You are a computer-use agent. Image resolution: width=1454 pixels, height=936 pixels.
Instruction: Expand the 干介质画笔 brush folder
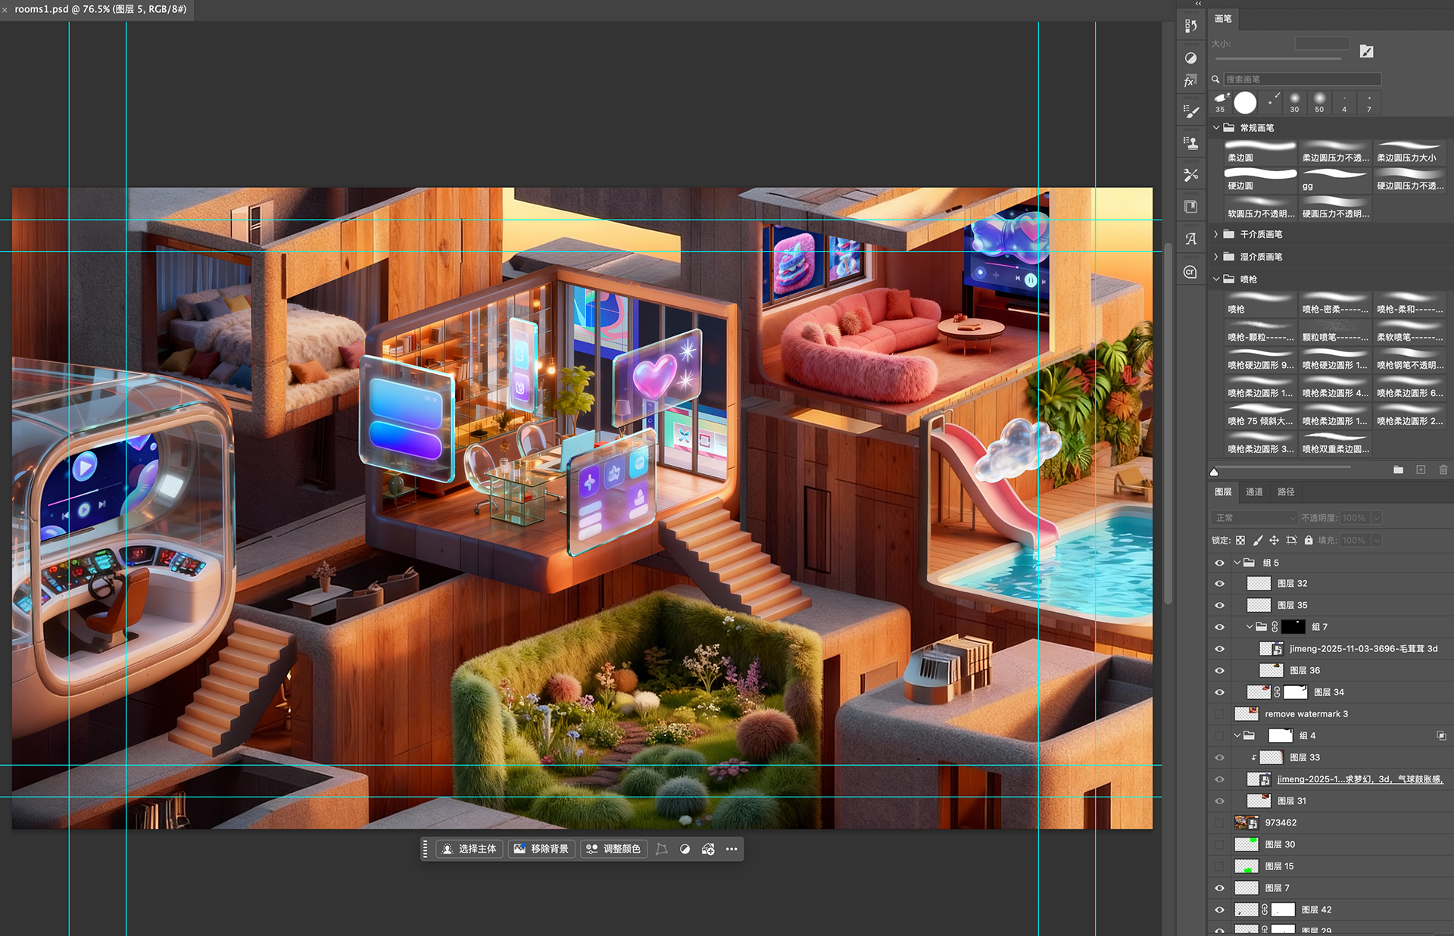(x=1216, y=235)
